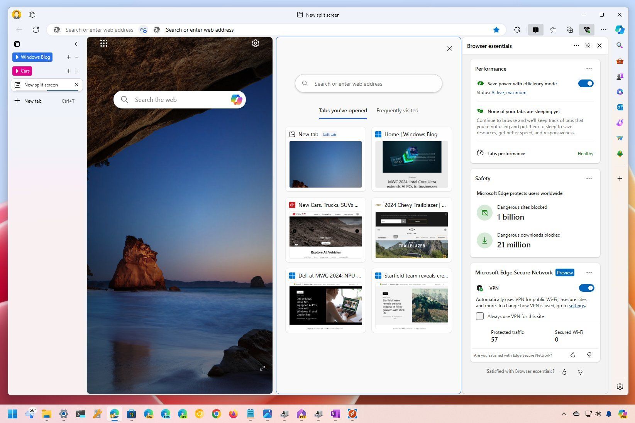Open the Extensions puzzle icon
This screenshot has width=635, height=423.
pos(517,30)
